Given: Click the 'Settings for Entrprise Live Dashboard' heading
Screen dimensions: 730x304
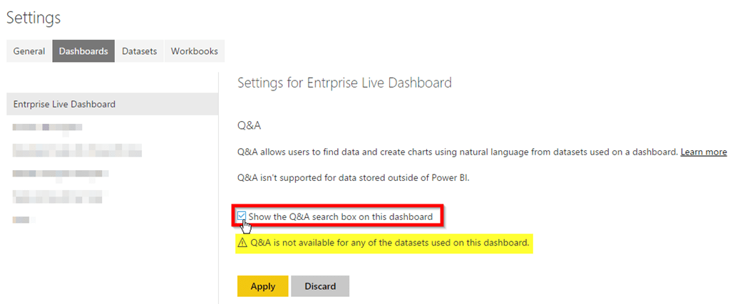Looking at the screenshot, I should click(x=344, y=83).
